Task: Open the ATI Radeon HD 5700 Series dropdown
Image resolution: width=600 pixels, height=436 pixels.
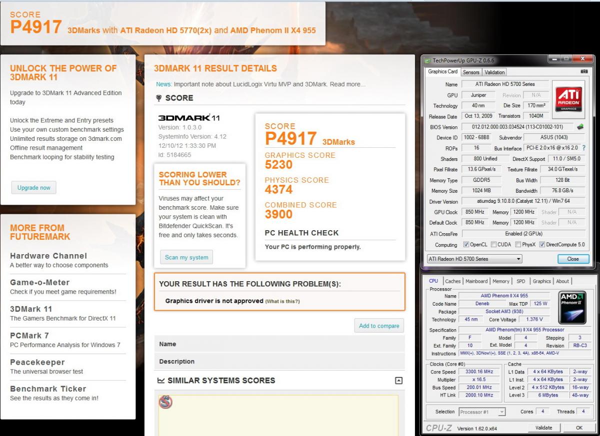Action: coord(474,259)
